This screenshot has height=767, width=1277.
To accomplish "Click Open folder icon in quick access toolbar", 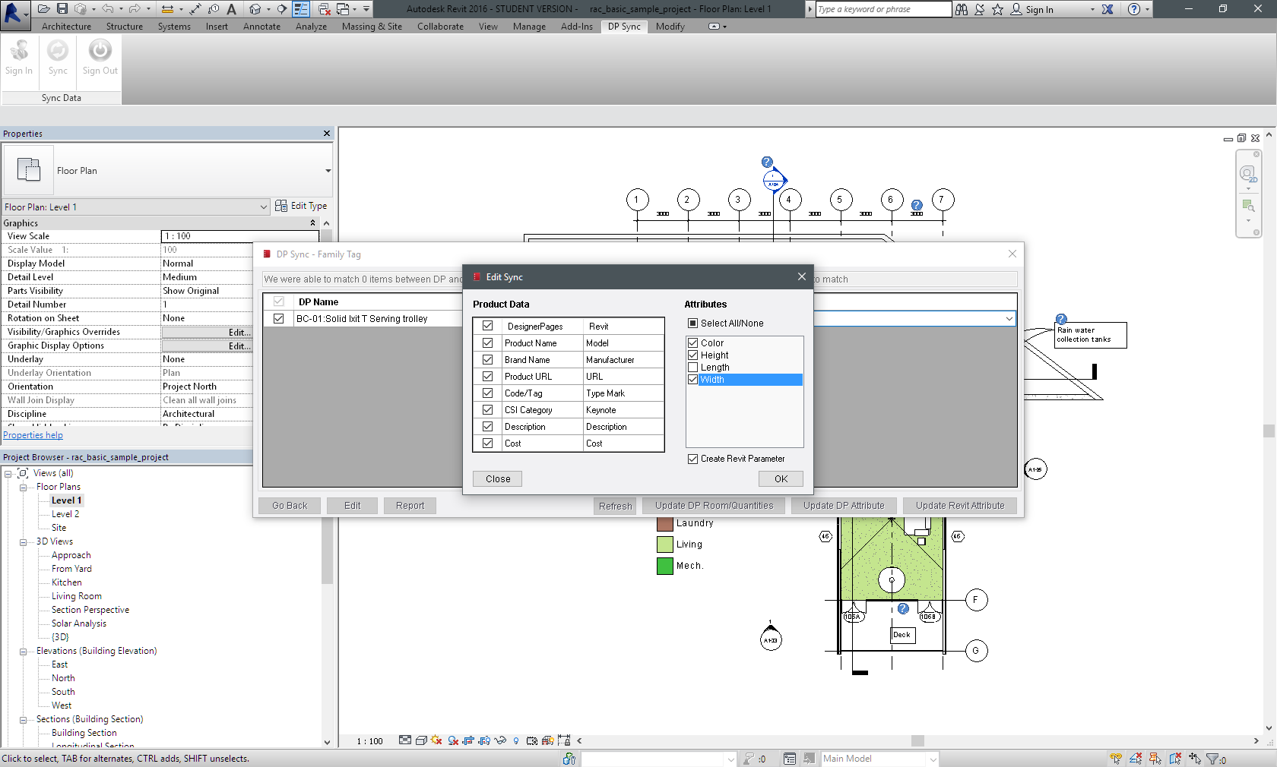I will coord(43,9).
